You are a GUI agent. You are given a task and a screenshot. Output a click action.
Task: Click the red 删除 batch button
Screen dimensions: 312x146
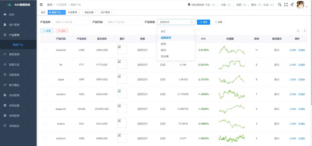[x=62, y=31]
